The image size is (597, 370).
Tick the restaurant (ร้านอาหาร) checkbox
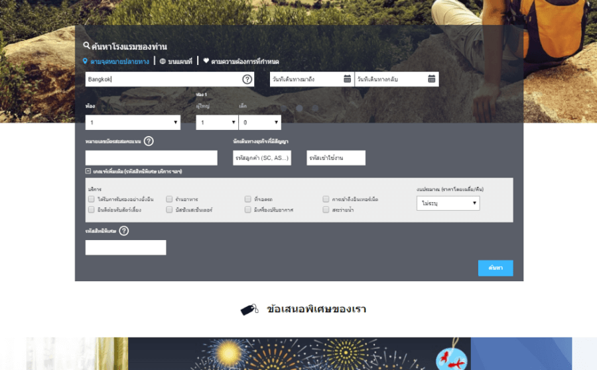click(x=170, y=199)
